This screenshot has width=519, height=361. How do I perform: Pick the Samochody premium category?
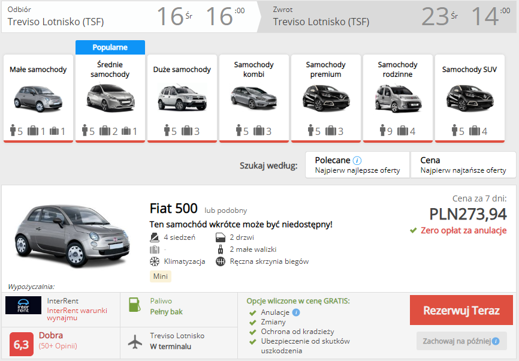point(325,99)
